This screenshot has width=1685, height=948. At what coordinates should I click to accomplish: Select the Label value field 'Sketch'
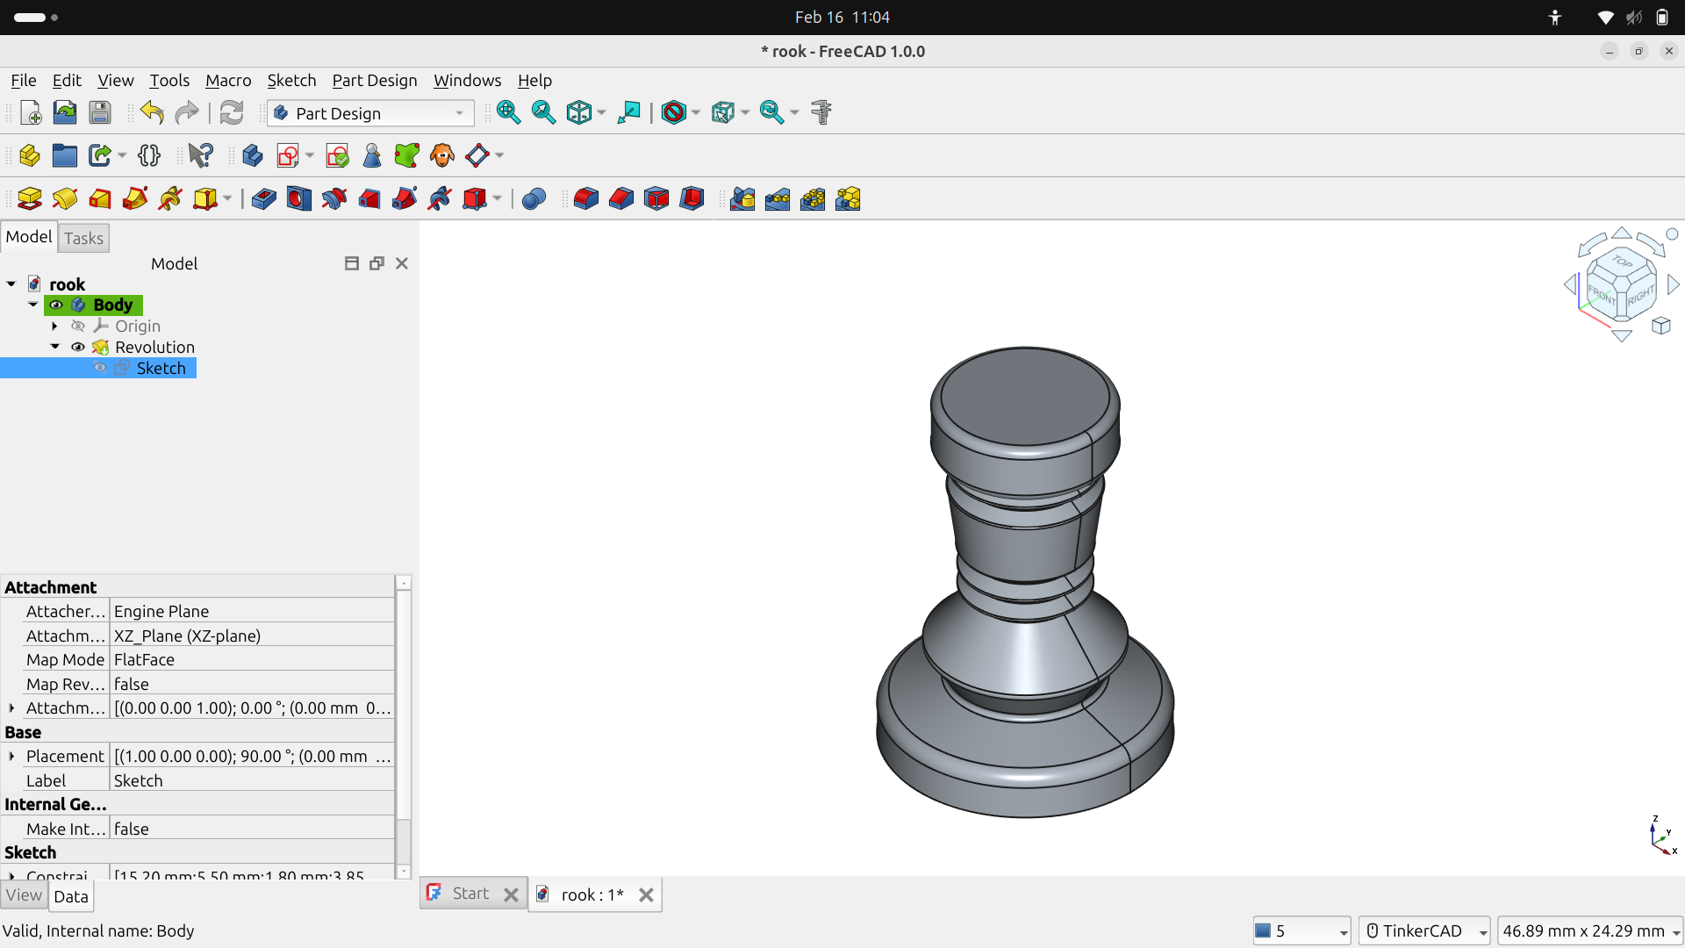(x=252, y=780)
